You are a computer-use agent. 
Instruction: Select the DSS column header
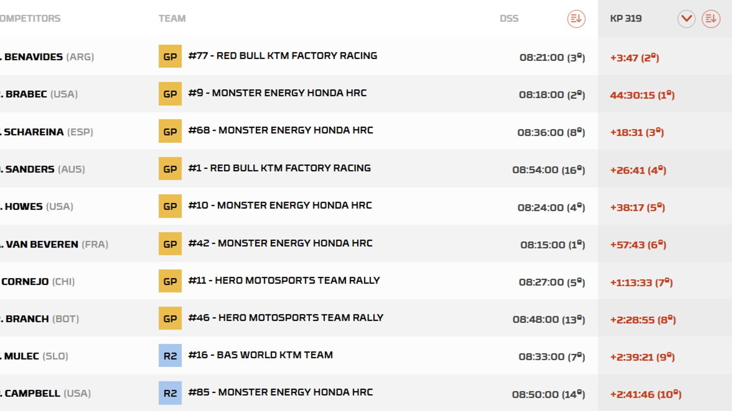(x=509, y=19)
